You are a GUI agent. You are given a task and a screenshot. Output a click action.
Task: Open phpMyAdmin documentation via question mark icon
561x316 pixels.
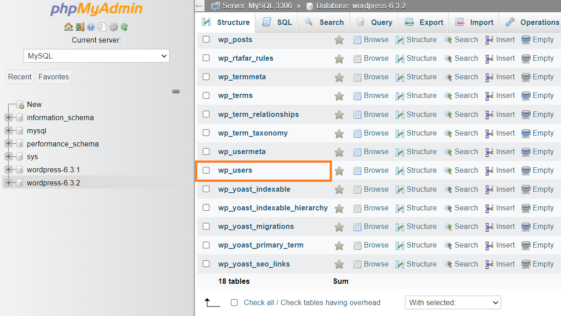pyautogui.click(x=91, y=27)
